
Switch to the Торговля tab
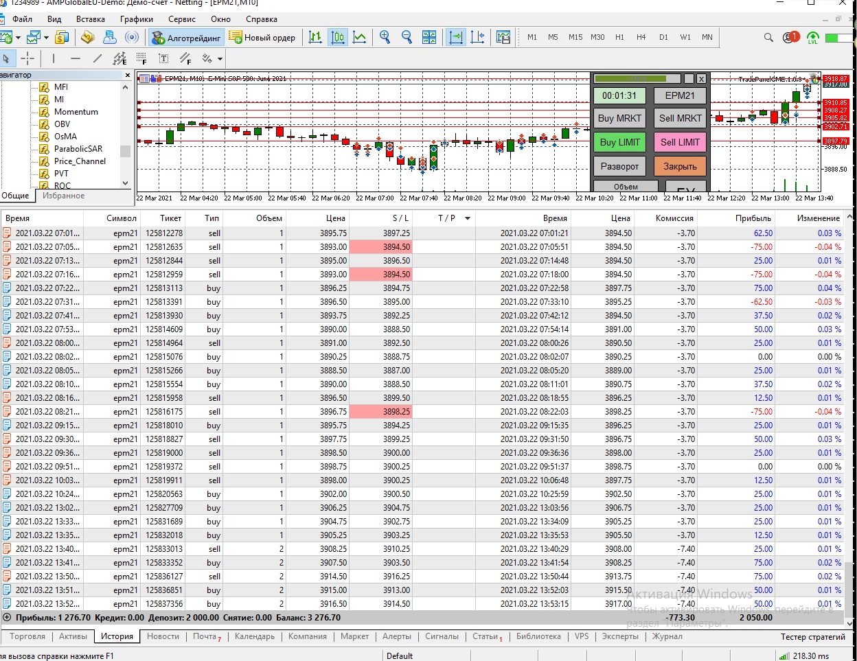tap(27, 636)
